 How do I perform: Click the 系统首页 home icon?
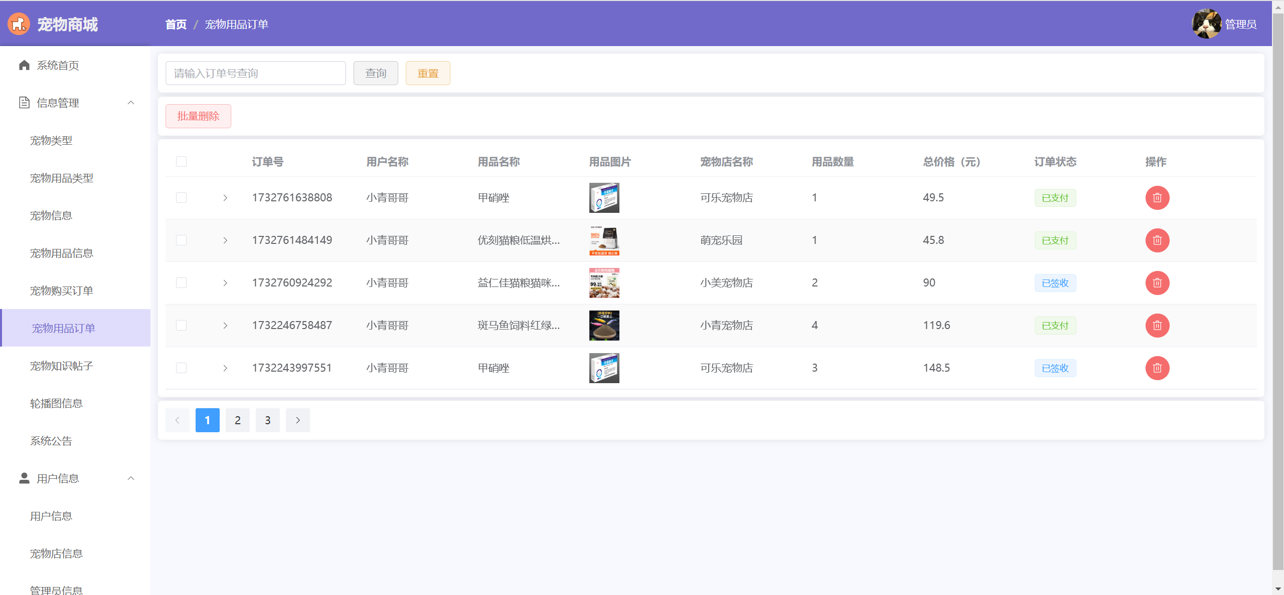[24, 65]
